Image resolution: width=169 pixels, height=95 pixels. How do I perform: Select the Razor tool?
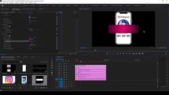pyautogui.click(x=52, y=65)
